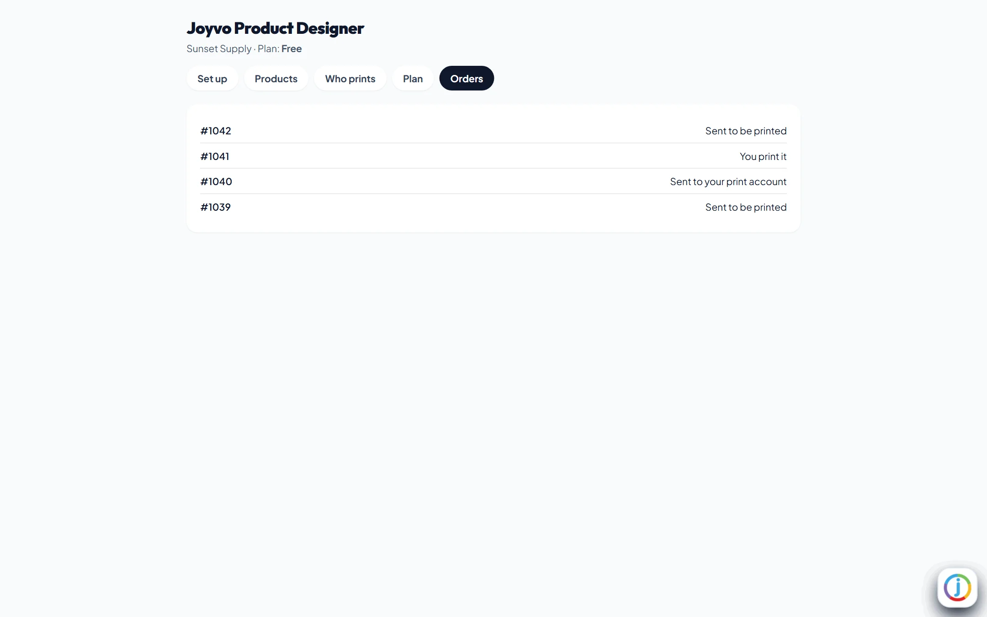Click 'Sent to be printed' status for #1042
987x617 pixels.
746,131
